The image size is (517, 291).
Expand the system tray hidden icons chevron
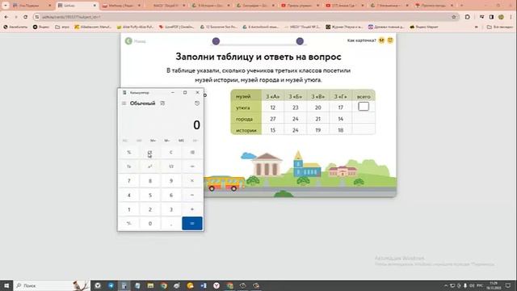(446, 285)
